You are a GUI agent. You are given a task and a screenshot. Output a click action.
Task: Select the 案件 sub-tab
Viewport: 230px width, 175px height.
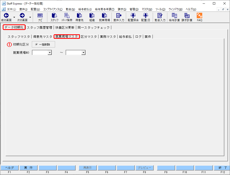pos(148,37)
